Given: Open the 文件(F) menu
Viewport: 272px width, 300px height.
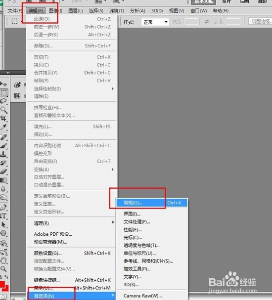Looking at the screenshot, I should (x=15, y=11).
